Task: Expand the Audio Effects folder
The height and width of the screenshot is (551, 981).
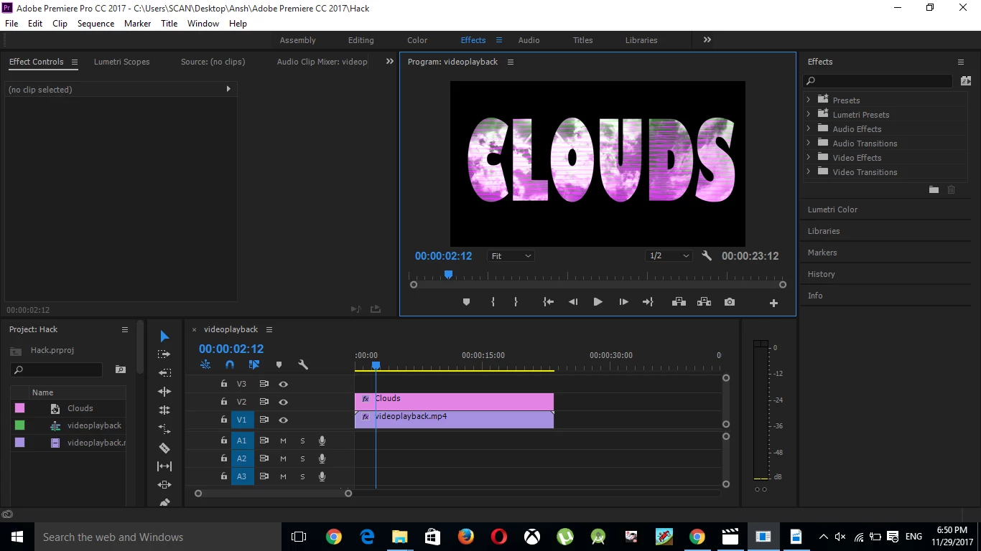Action: tap(809, 128)
